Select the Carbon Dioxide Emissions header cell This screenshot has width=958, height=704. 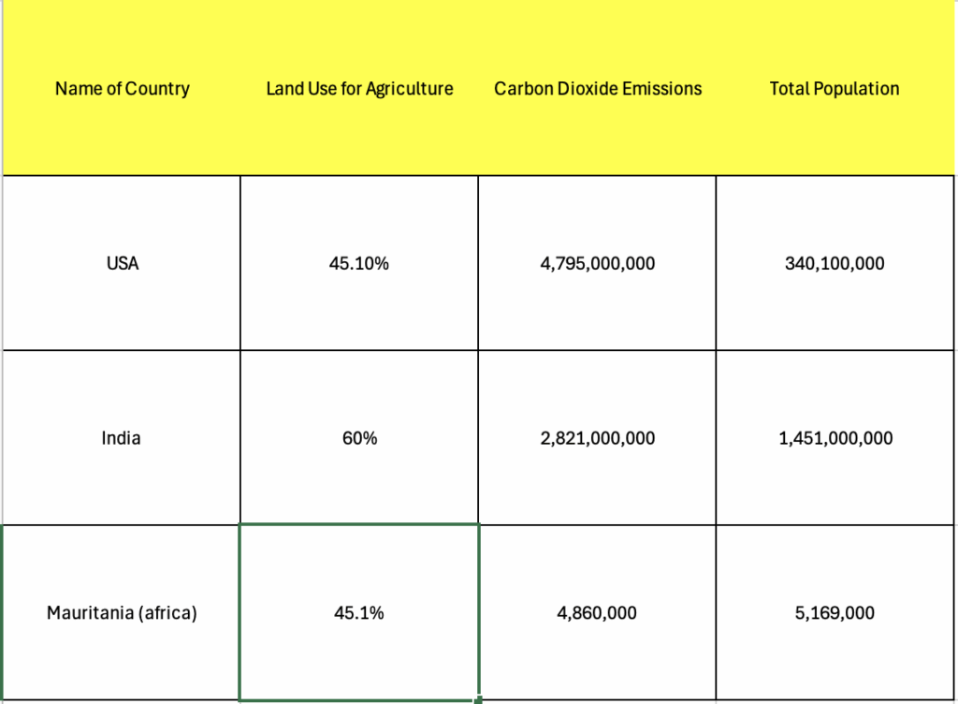(598, 89)
